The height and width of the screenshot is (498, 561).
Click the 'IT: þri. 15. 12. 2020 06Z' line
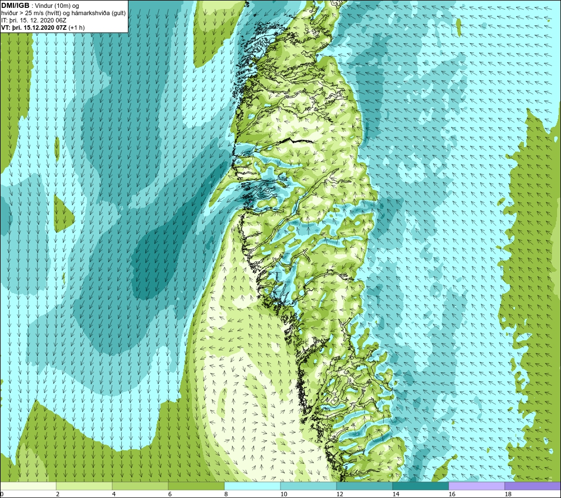click(34, 20)
